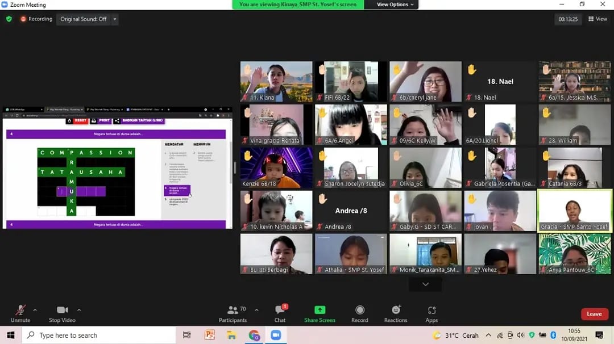Screen dimensions: 614x344
Task: Click the green encryption shield icon
Action: click(x=9, y=19)
